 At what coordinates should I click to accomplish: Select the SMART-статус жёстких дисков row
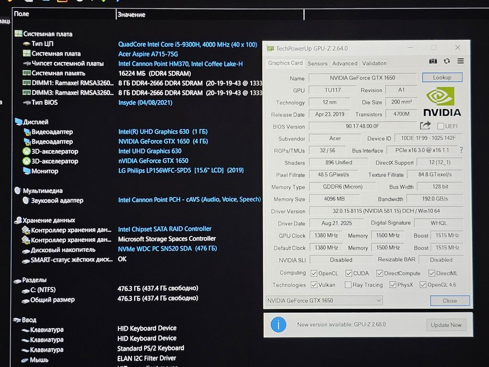coord(74,260)
